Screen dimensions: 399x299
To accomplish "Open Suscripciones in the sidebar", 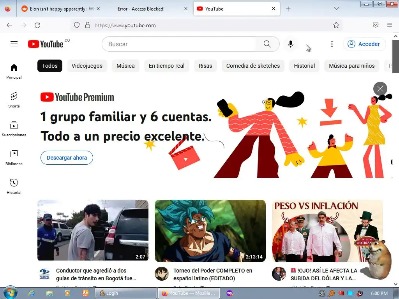I will [x=14, y=129].
